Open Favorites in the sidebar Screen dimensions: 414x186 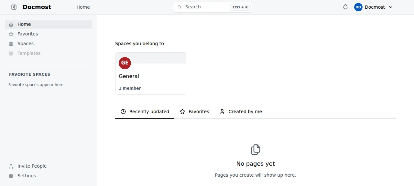point(49,34)
